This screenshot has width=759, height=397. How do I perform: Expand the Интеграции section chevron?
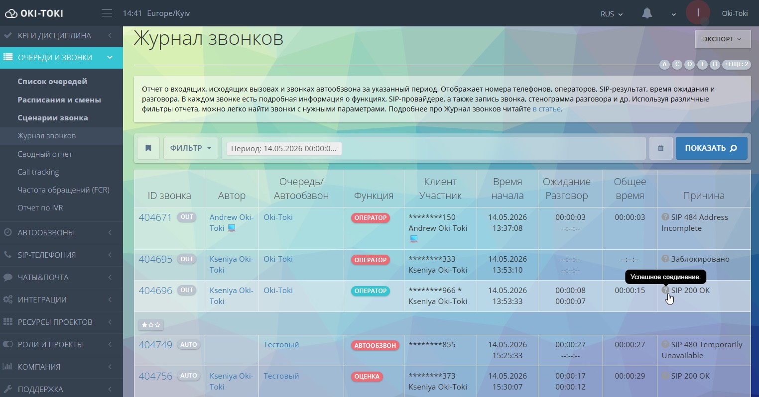(110, 299)
